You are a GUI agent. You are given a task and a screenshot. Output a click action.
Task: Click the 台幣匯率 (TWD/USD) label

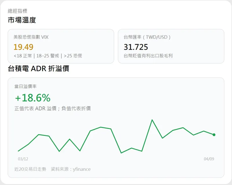point(147,37)
